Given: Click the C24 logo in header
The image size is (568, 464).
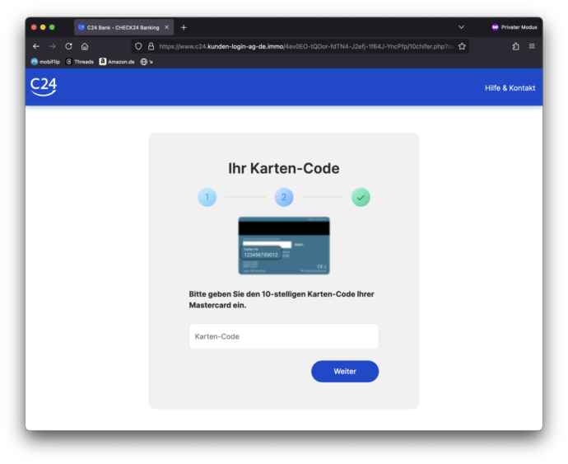Looking at the screenshot, I should [x=44, y=87].
